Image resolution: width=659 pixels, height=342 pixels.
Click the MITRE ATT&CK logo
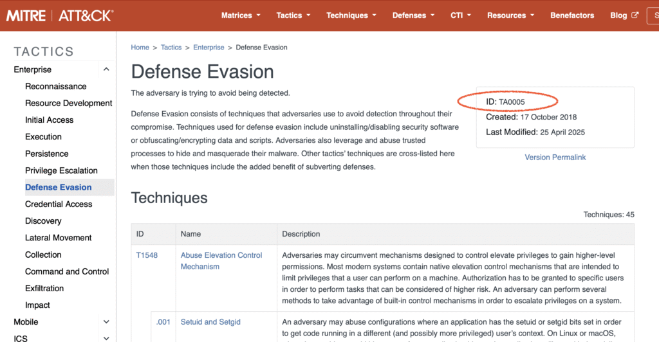click(59, 15)
